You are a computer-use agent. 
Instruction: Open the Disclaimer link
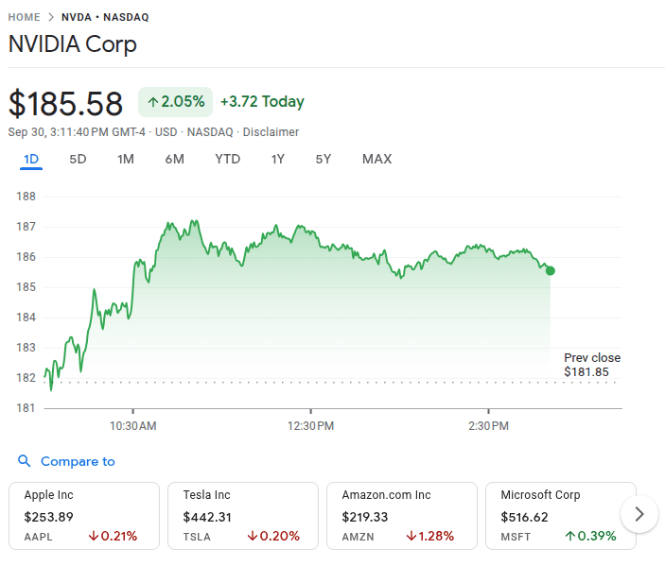tap(271, 132)
